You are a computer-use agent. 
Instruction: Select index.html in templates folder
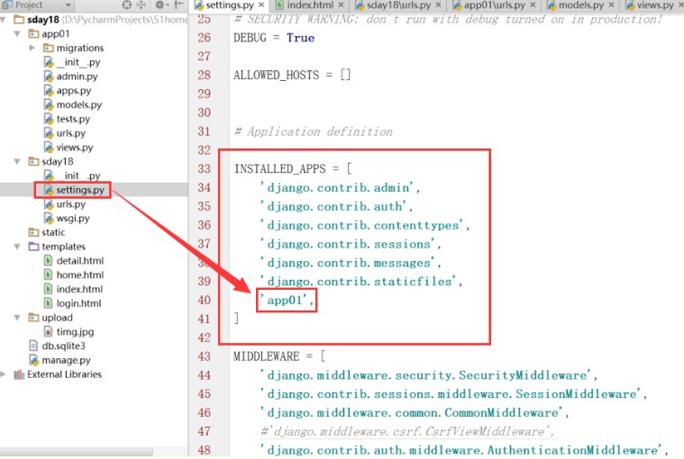point(80,289)
